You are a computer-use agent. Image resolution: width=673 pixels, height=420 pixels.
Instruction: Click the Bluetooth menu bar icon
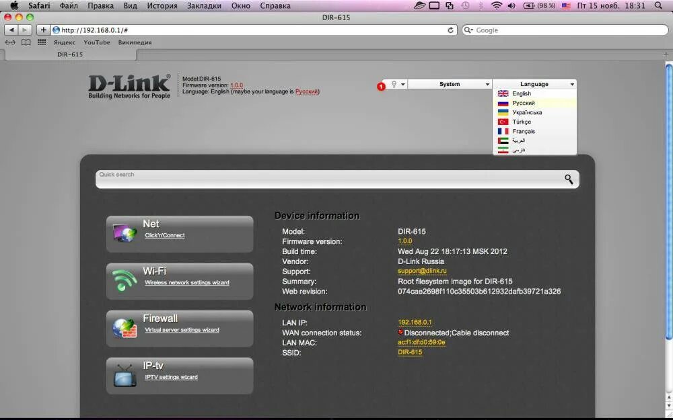pos(481,5)
